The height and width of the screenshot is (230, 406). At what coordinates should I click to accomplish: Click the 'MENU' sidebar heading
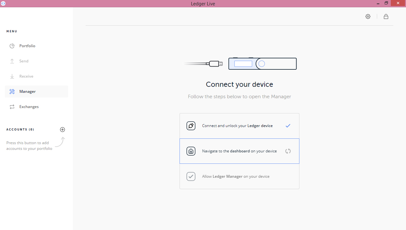[12, 31]
